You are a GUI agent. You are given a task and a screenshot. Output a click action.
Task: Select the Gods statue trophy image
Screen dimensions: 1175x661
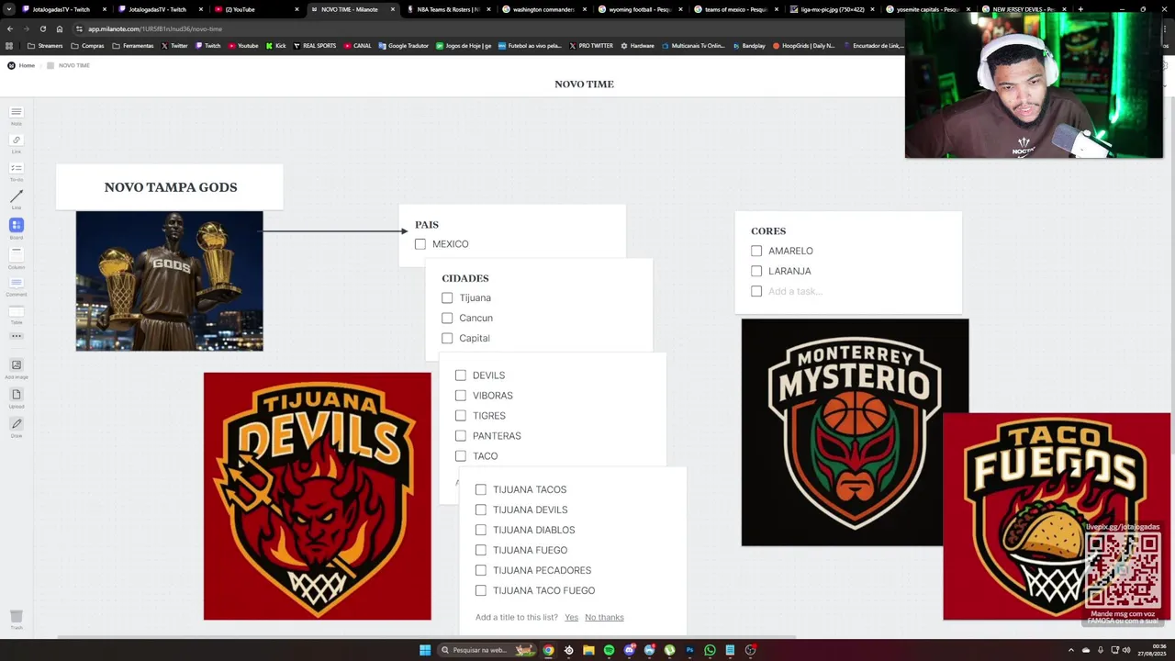[x=169, y=281]
